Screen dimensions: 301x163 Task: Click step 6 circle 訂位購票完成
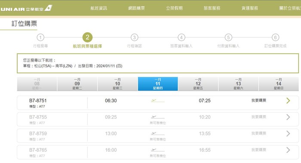275,37
